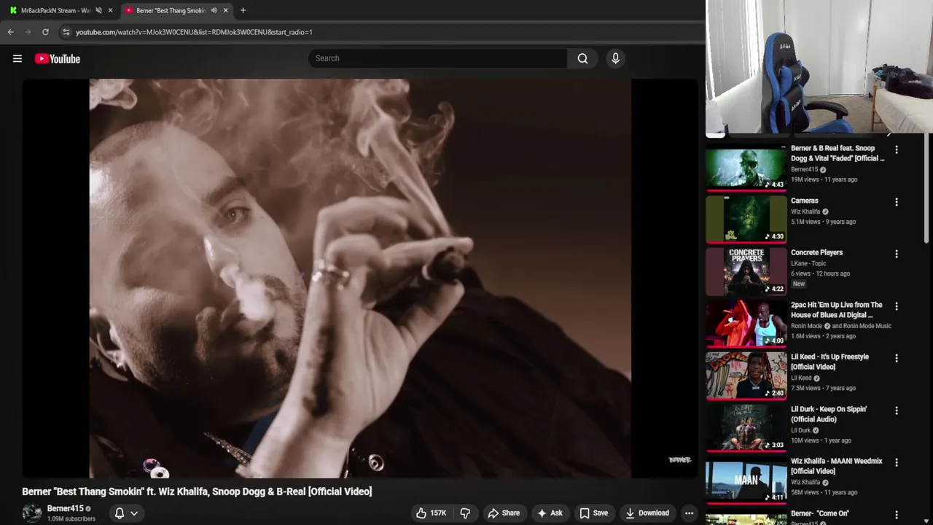Select the Berner "Best Thang Smokin" tab
Viewport: 933px width, 525px height.
(171, 10)
